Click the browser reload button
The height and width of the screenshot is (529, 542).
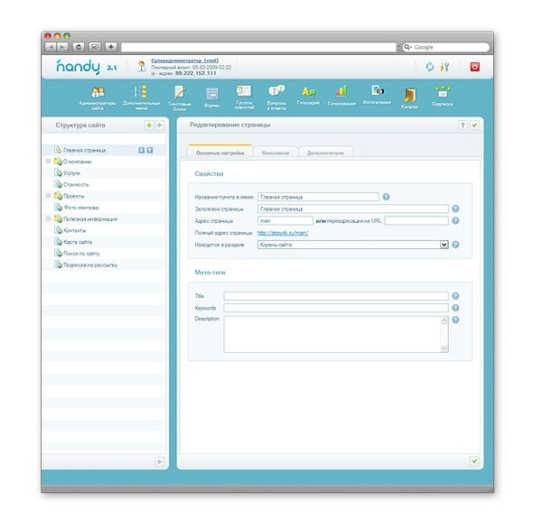79,47
